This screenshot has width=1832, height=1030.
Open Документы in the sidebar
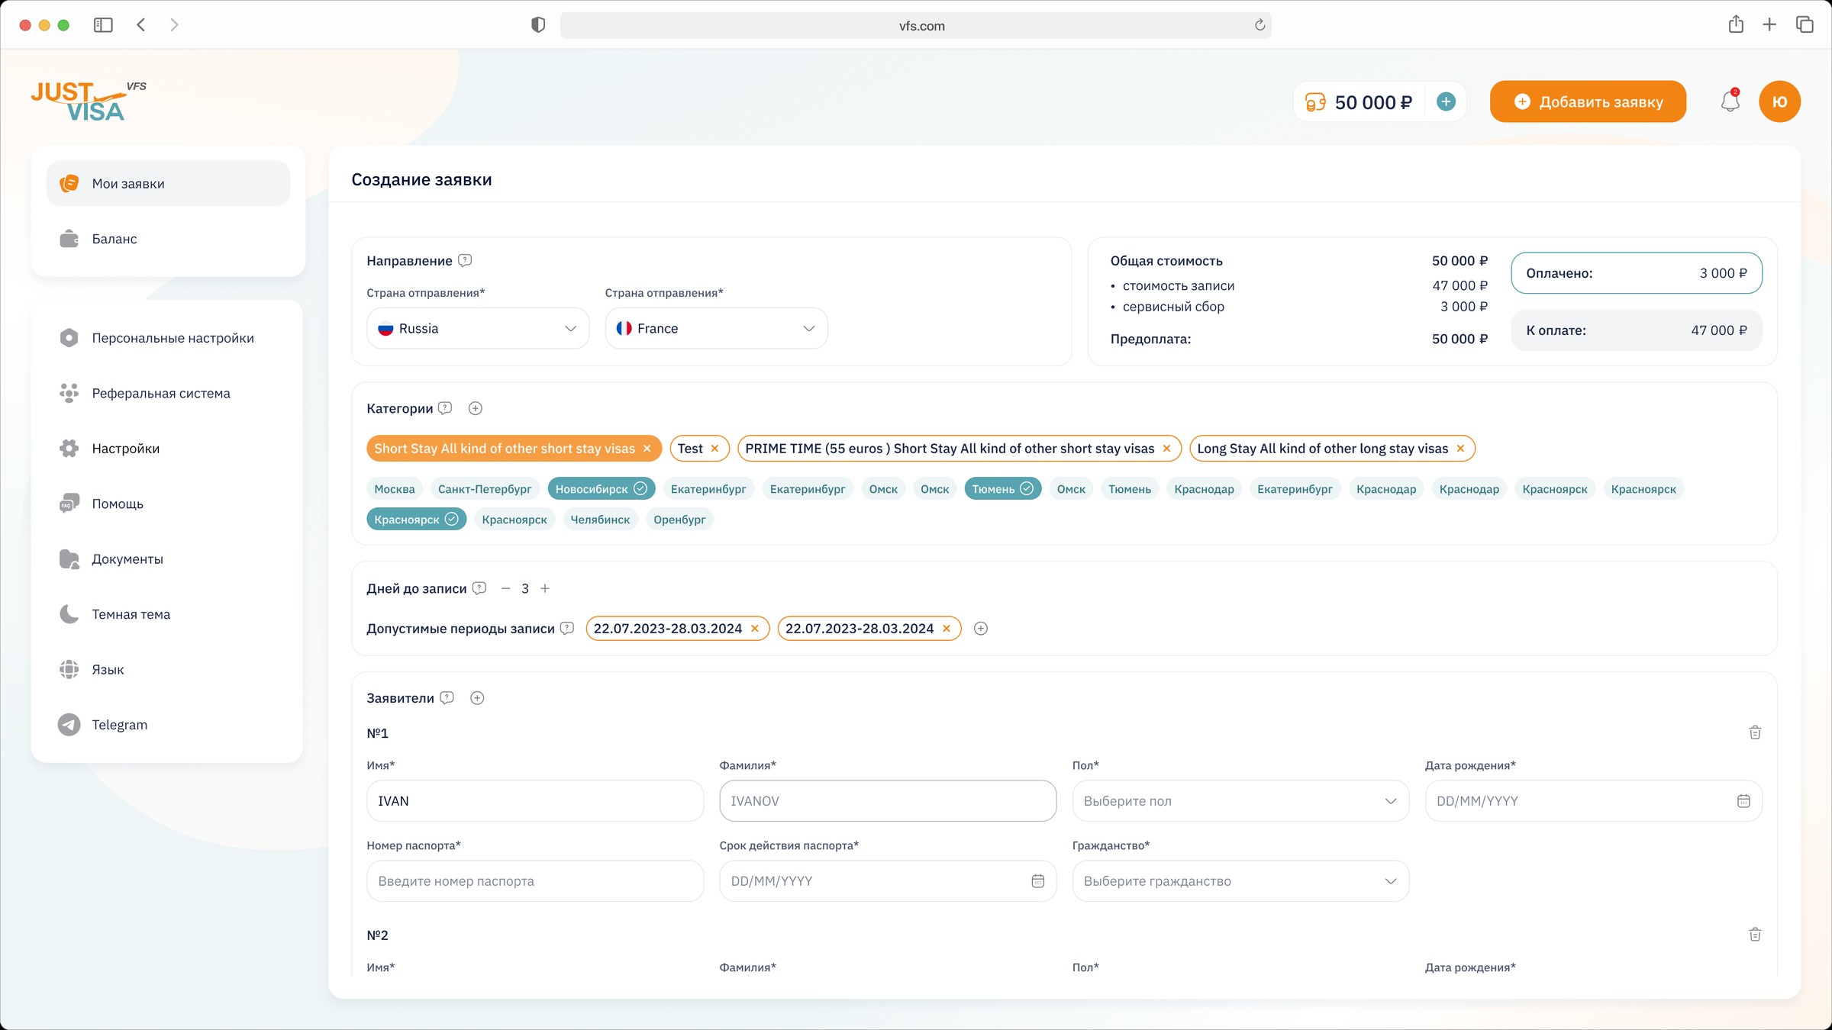pos(168,559)
